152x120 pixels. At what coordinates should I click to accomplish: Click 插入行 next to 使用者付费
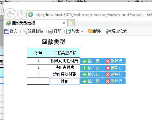[x=91, y=68]
